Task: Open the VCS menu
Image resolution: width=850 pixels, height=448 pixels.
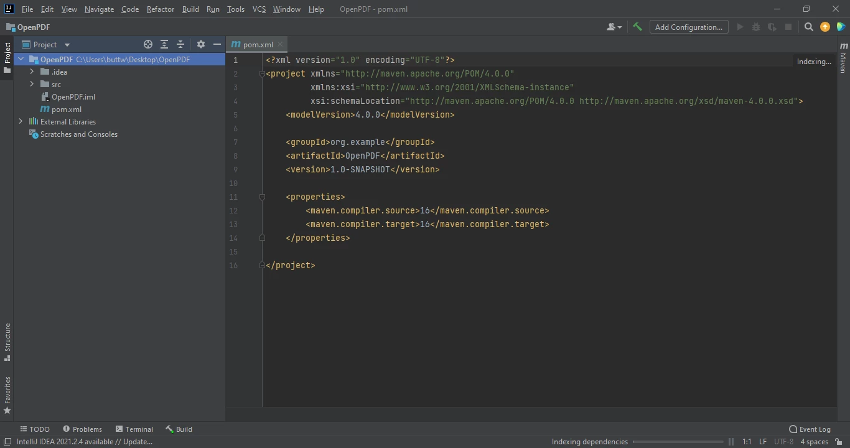Action: coord(259,9)
